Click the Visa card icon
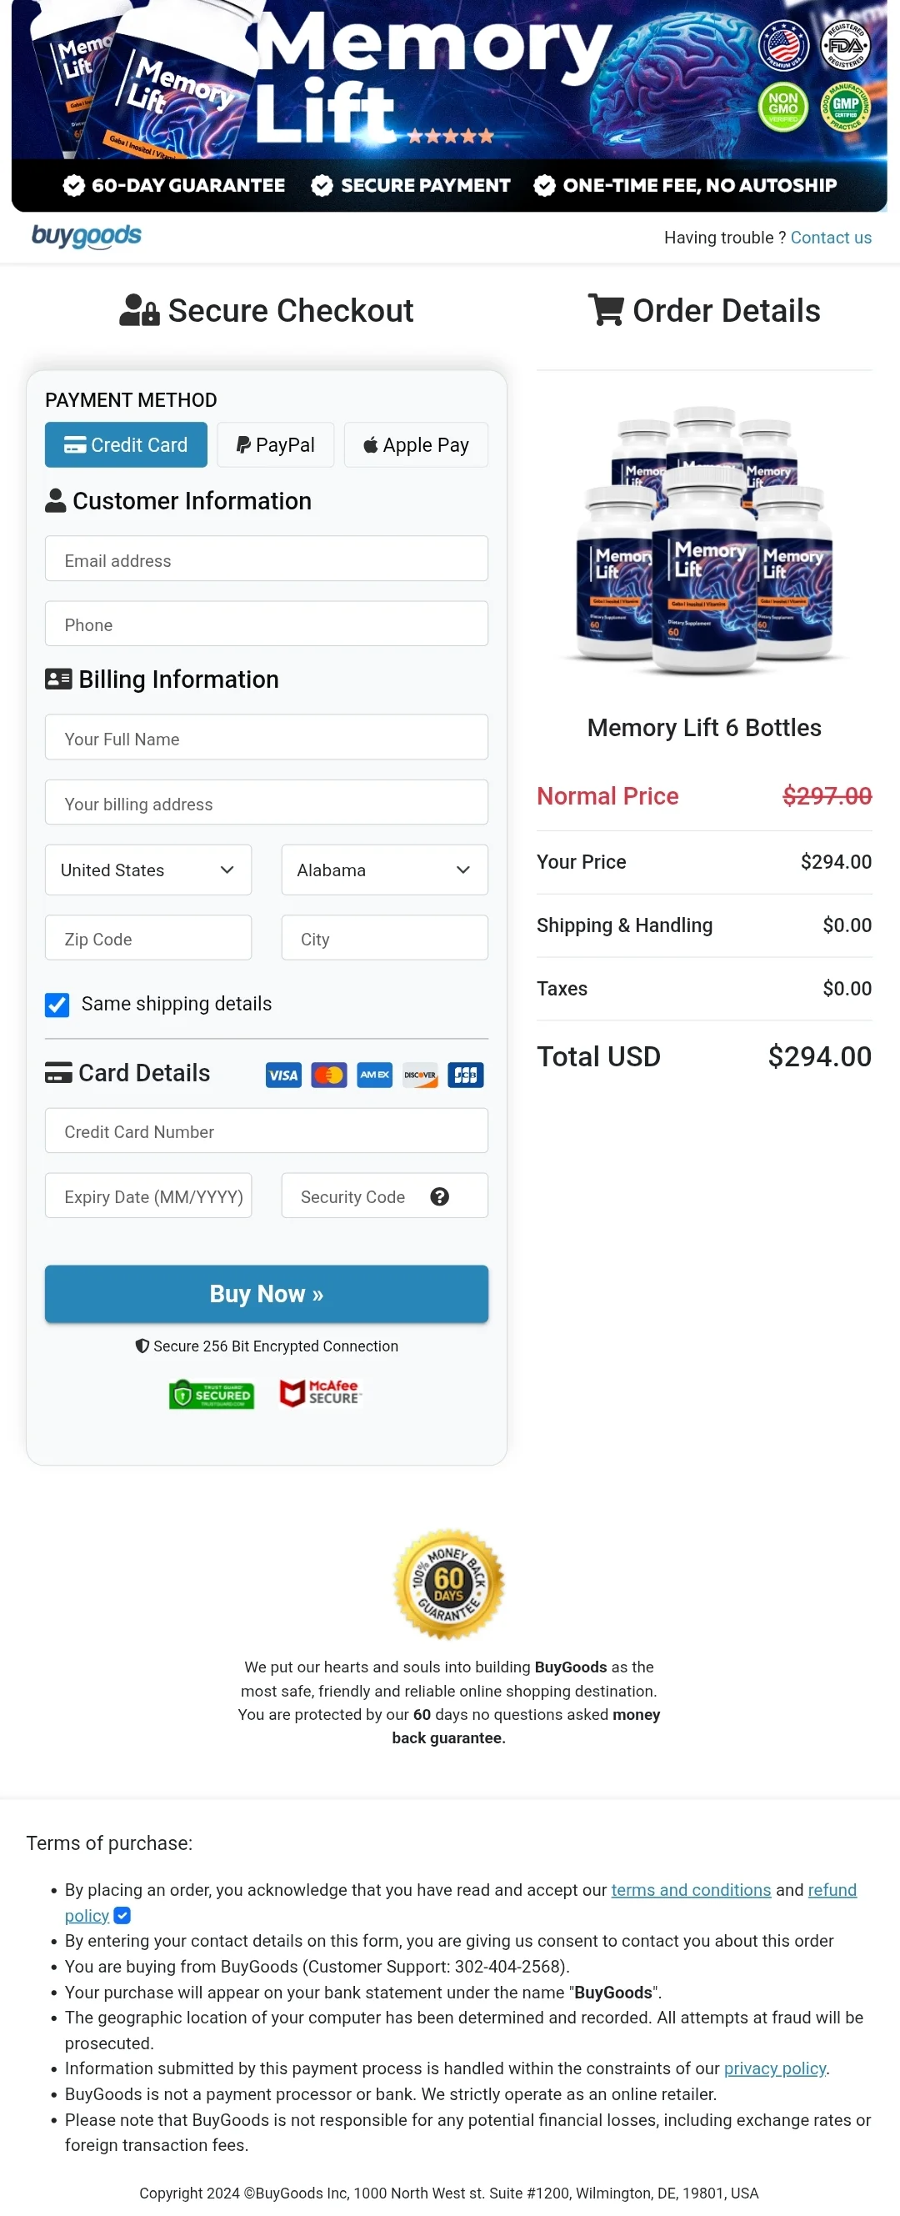Image resolution: width=900 pixels, height=2216 pixels. [282, 1075]
